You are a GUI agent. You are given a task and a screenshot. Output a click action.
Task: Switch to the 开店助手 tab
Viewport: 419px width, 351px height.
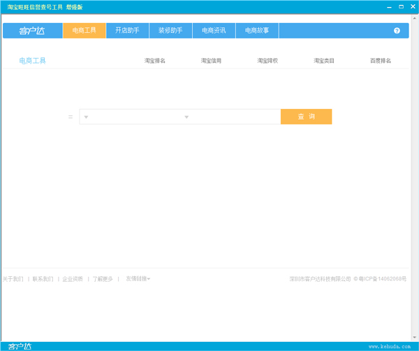pyautogui.click(x=127, y=31)
